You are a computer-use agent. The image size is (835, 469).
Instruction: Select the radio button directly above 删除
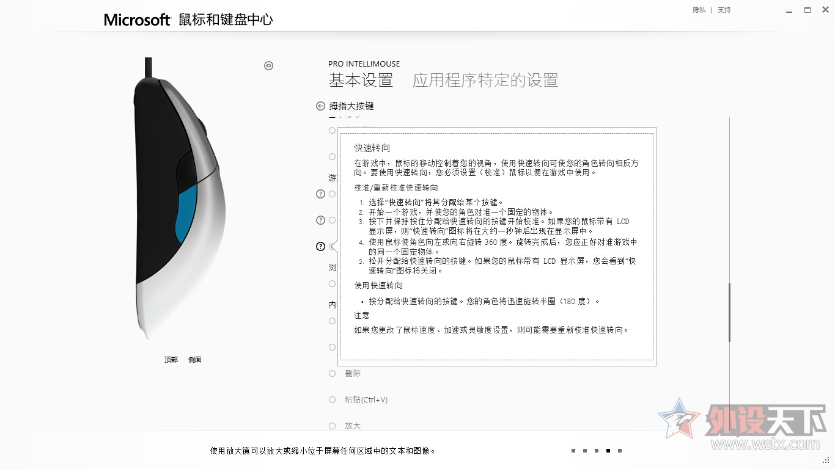[333, 347]
